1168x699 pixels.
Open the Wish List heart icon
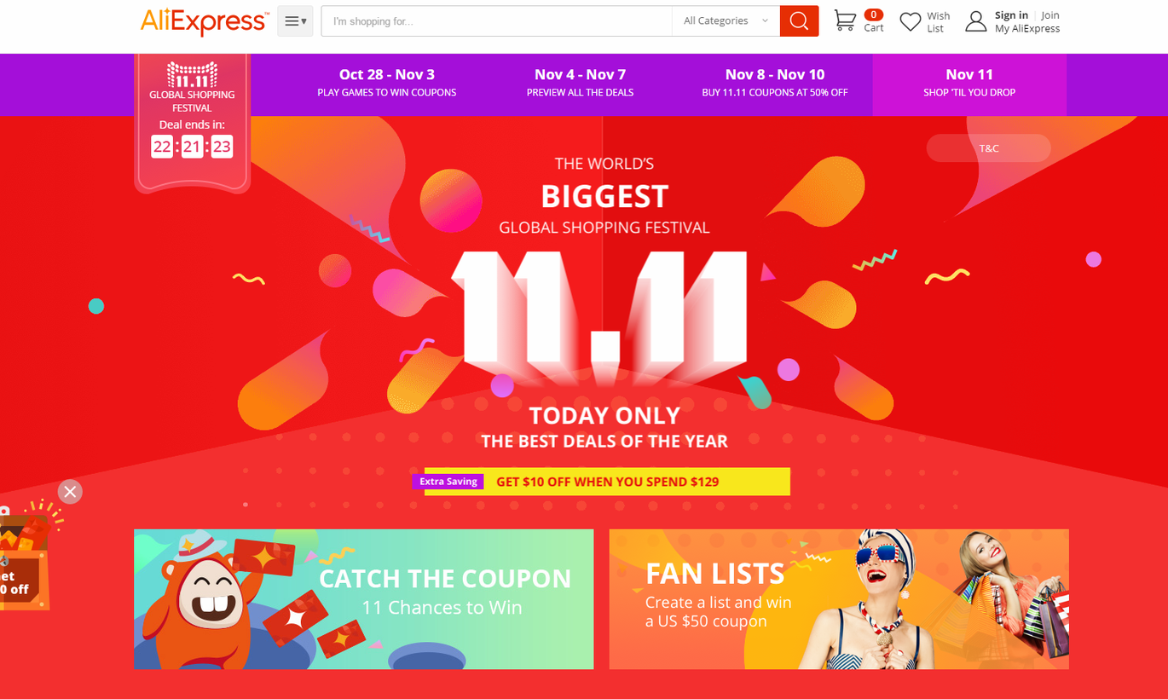click(911, 22)
